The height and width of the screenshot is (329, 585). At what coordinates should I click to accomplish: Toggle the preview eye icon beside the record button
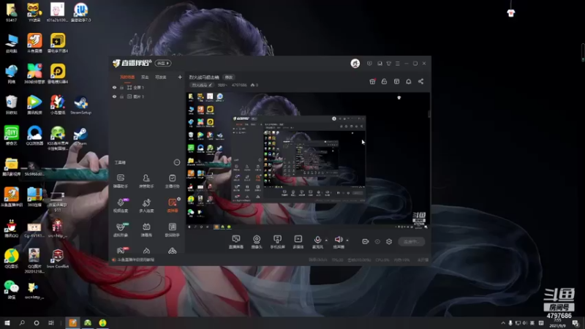pyautogui.click(x=377, y=242)
